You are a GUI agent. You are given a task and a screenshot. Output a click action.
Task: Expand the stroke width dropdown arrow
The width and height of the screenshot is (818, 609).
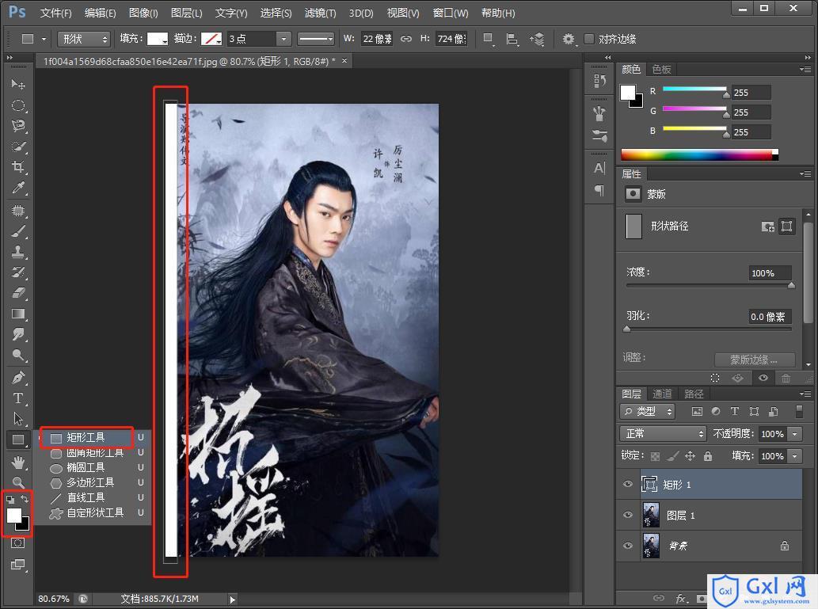point(283,39)
